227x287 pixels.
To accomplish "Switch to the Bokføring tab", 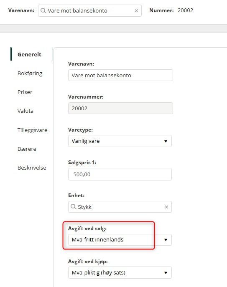I will (x=30, y=74).
